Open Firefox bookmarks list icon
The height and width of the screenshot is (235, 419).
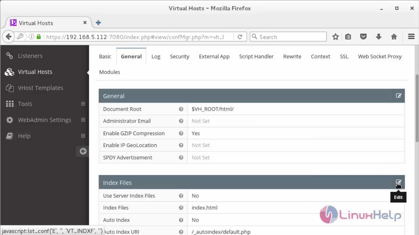pos(348,37)
